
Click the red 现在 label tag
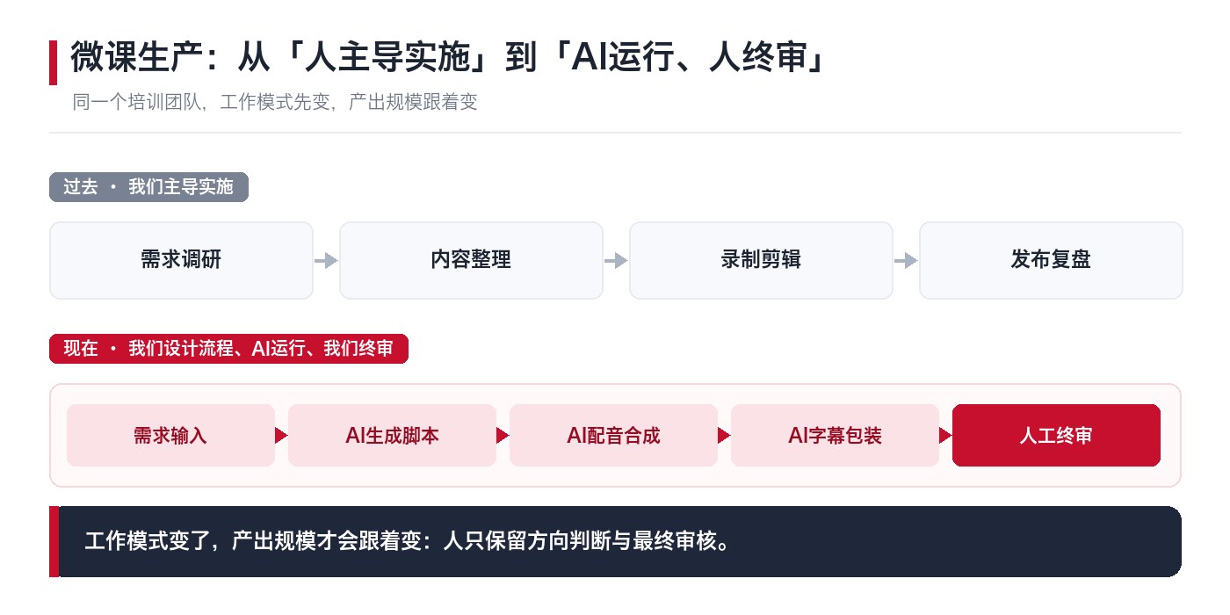(228, 349)
